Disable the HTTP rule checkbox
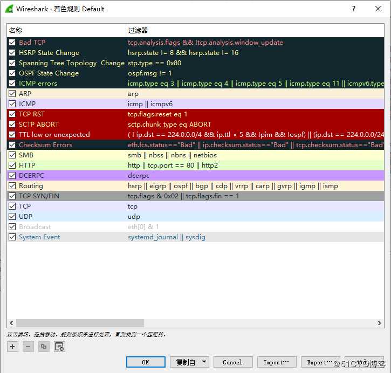 click(12, 165)
